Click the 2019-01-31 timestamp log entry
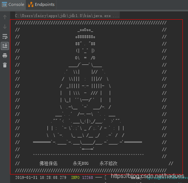Image resolution: width=188 pixels, height=183 pixels. [x=41, y=177]
